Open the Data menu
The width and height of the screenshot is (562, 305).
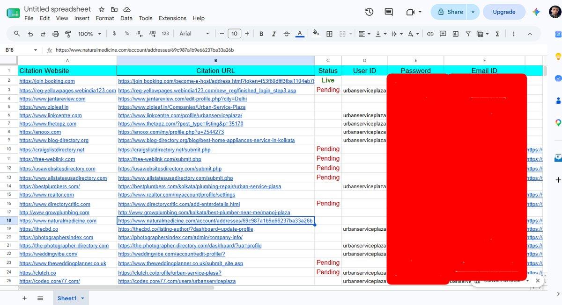[x=126, y=18]
